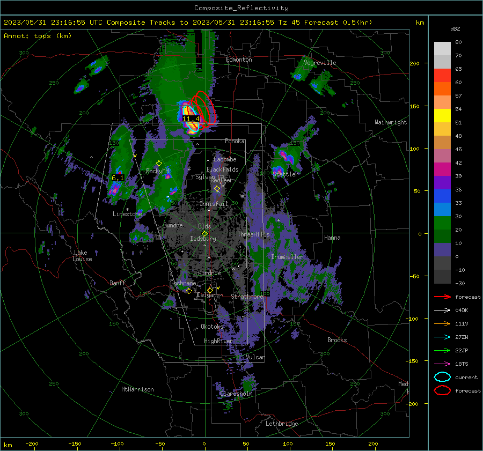Click the Vegreville city label

320,63
